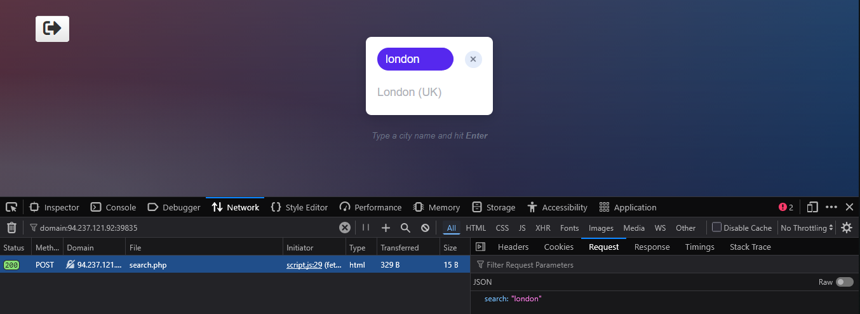Open the Timings details tab
The height and width of the screenshot is (314, 860).
[700, 247]
